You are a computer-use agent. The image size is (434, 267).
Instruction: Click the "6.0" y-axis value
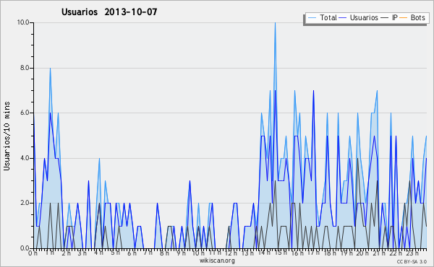25,113
